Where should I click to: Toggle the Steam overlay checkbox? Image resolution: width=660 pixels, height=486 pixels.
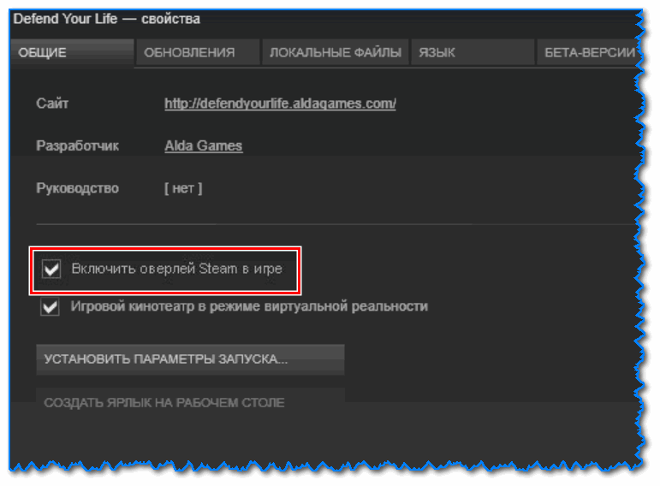[51, 269]
